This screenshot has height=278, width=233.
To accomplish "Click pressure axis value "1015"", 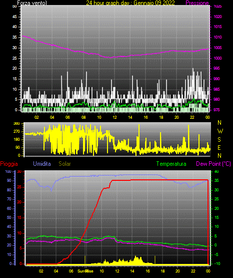I will point(217,27).
